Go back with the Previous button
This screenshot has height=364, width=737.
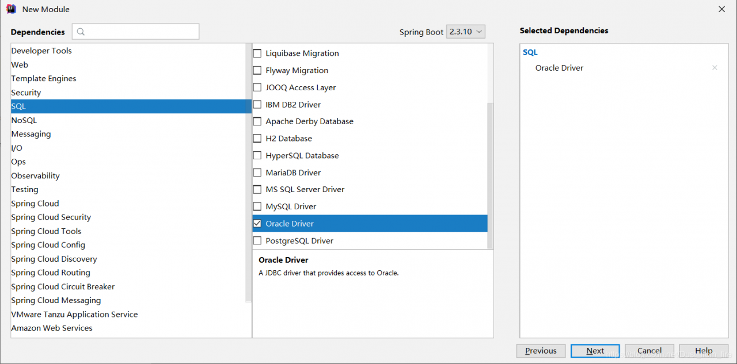point(541,351)
